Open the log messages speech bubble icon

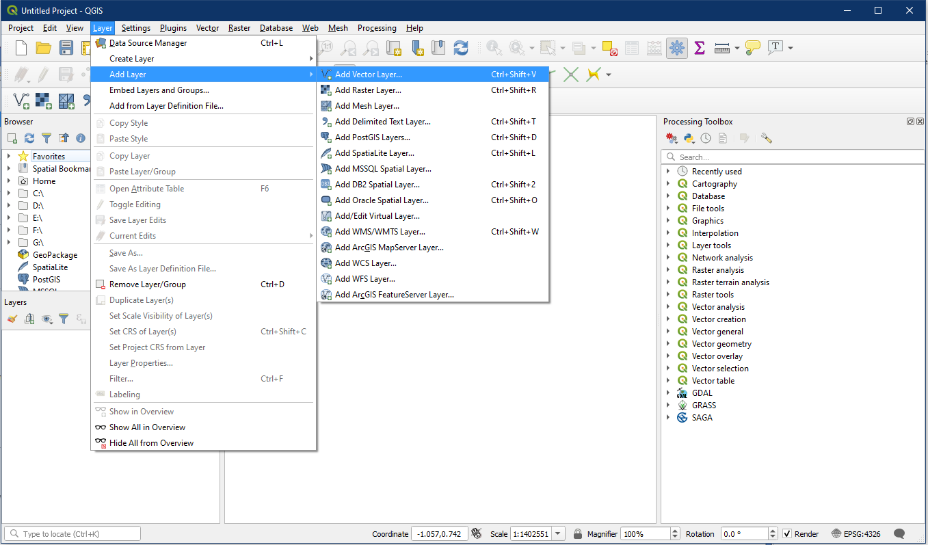click(899, 534)
